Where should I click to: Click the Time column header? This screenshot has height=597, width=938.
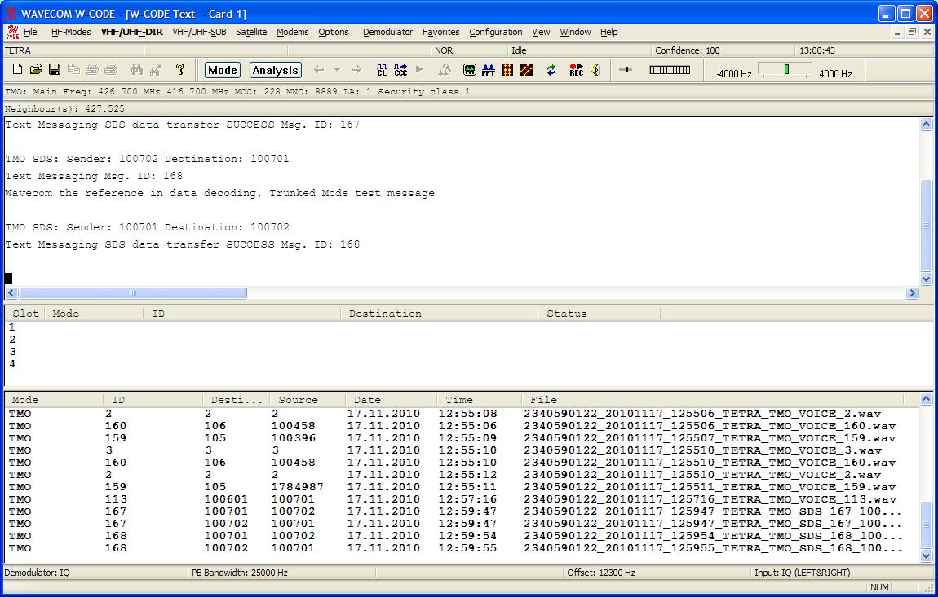coord(479,400)
